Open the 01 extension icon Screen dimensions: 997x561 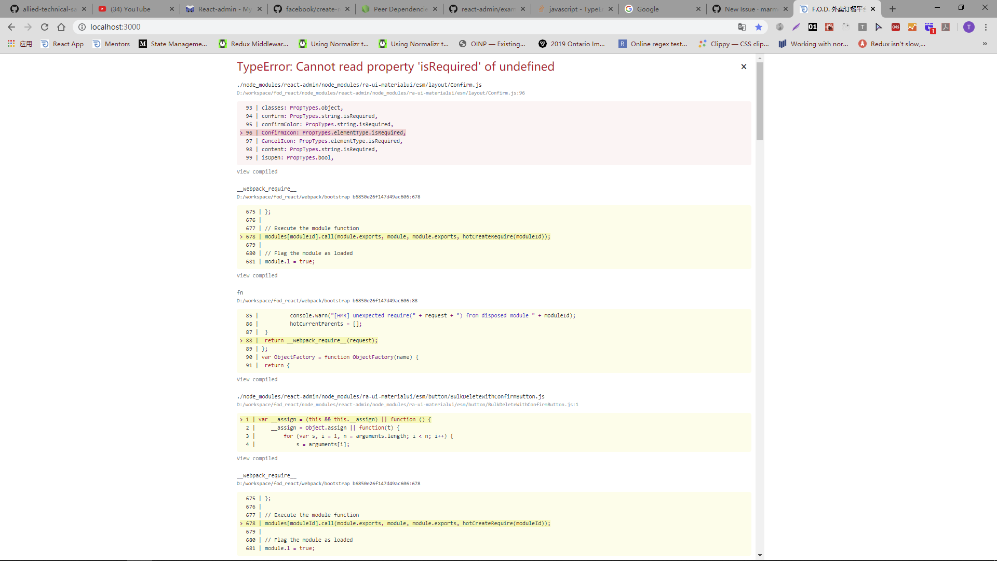pos(813,26)
